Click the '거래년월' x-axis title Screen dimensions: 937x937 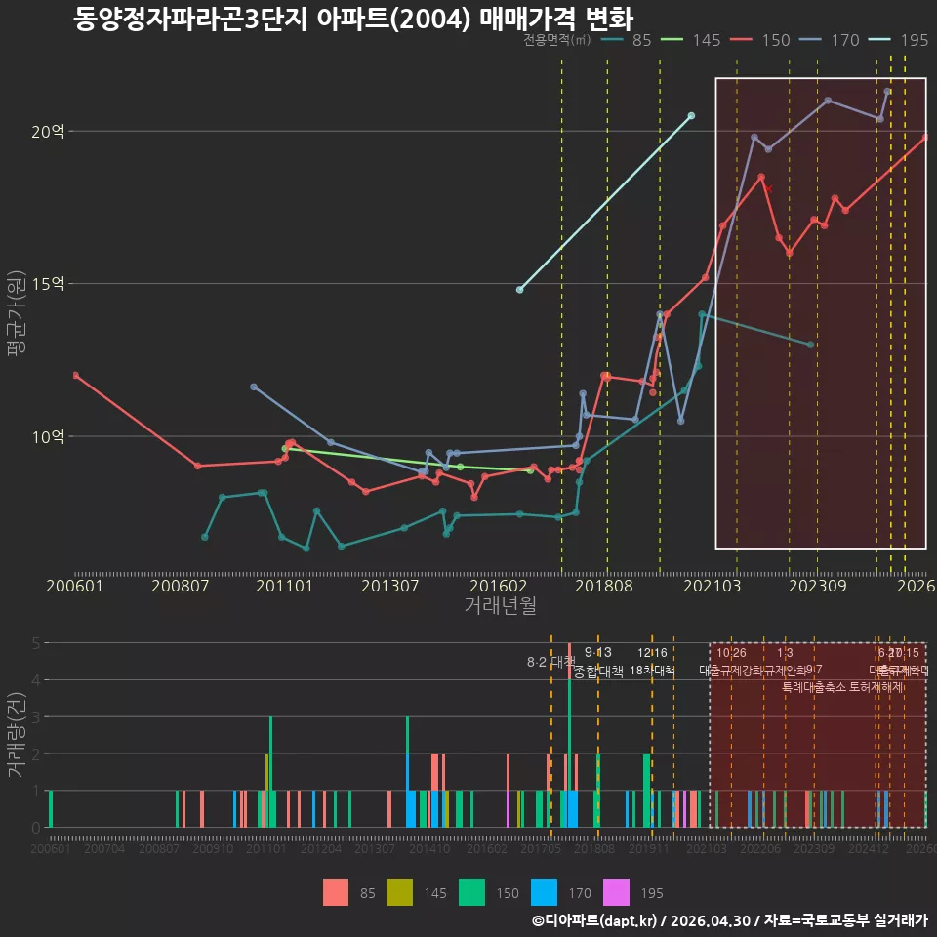500,605
